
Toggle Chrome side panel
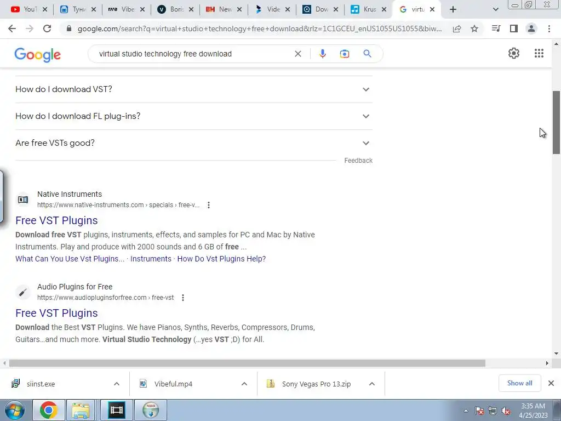[x=514, y=29]
